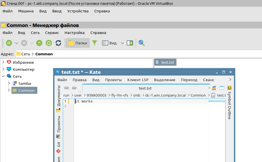The image size is (262, 162).
Task: Open the back history dropdown arrow
Action: tap(17, 43)
